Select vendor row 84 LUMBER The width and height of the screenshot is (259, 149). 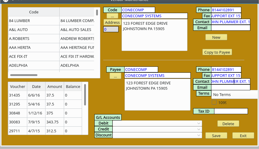[x=51, y=21]
